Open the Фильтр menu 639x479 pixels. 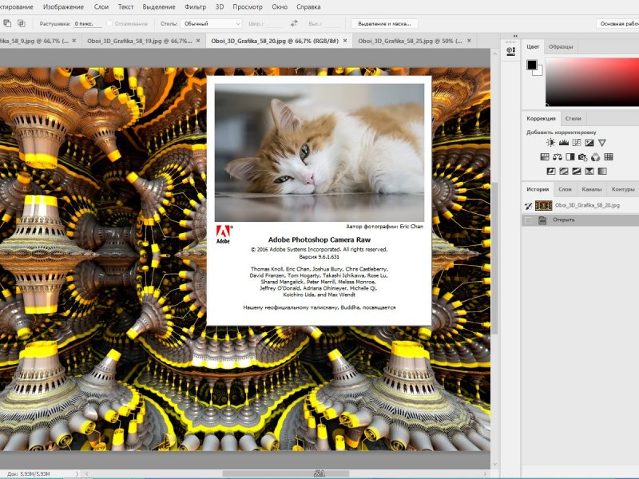[195, 7]
